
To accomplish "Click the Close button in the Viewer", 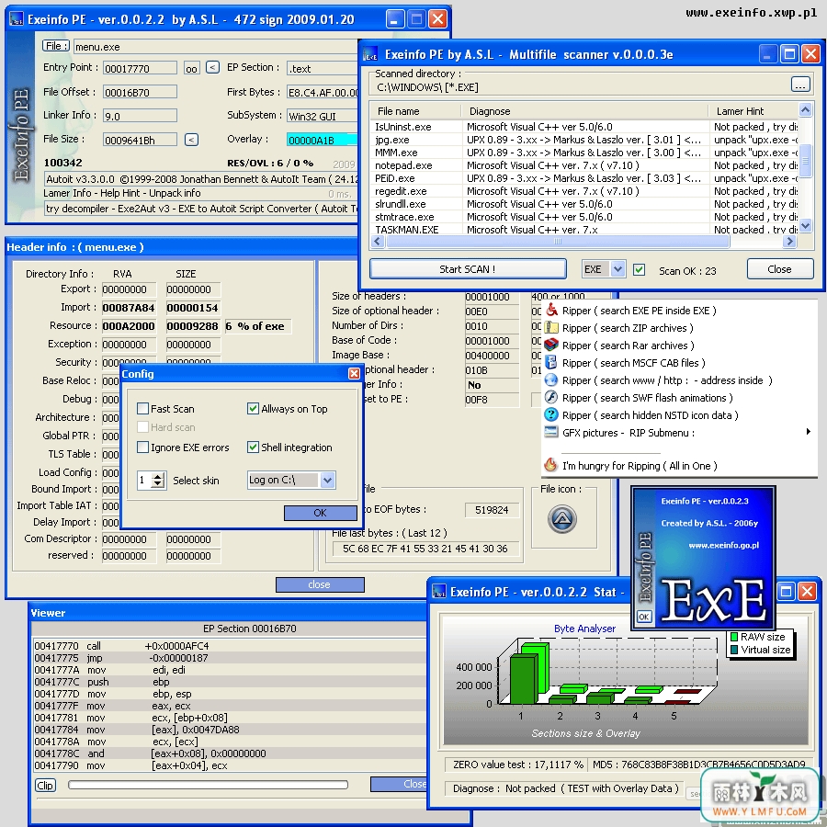I will coord(400,784).
